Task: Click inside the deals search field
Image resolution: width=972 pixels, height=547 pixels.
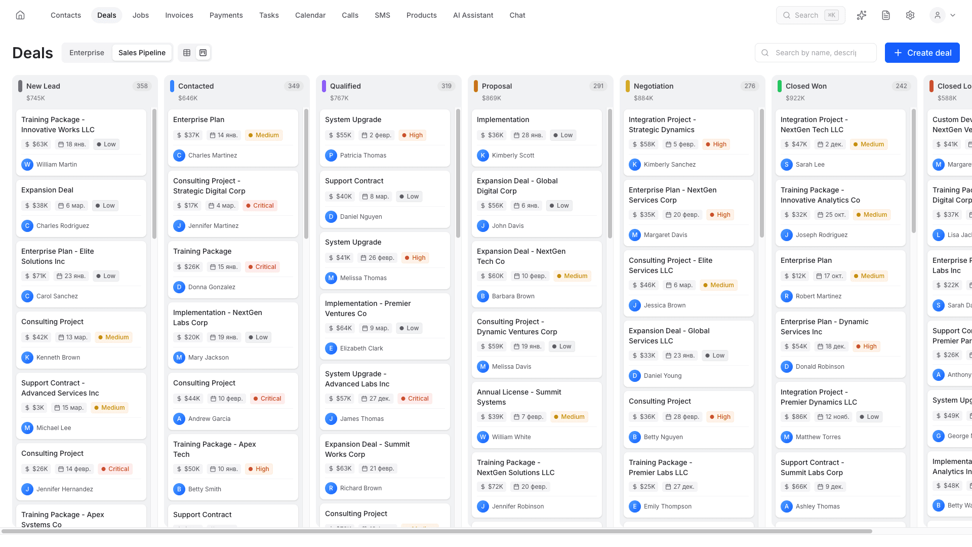Action: (816, 52)
